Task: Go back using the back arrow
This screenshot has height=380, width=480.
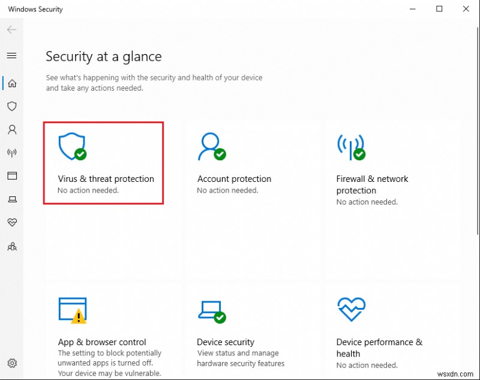Action: click(11, 29)
